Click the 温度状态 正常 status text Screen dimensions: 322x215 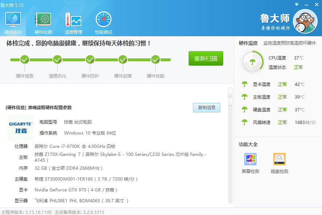click(298, 67)
